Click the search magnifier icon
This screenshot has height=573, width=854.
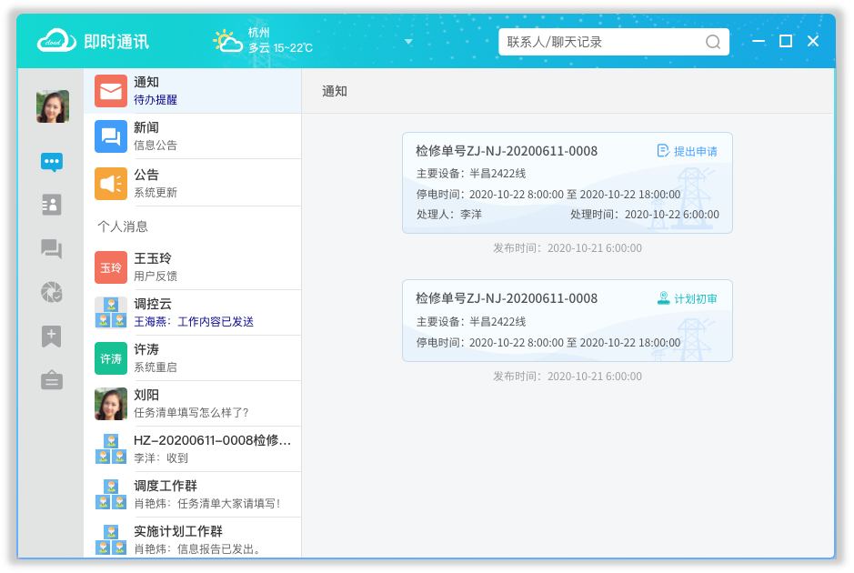[713, 42]
